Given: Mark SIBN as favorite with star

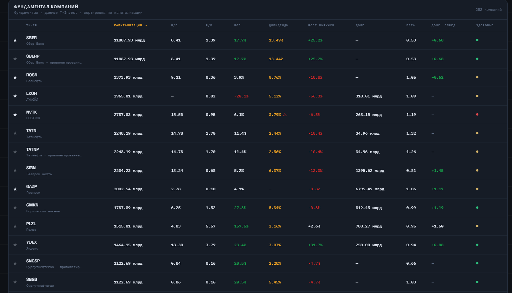Looking at the screenshot, I should (x=15, y=171).
